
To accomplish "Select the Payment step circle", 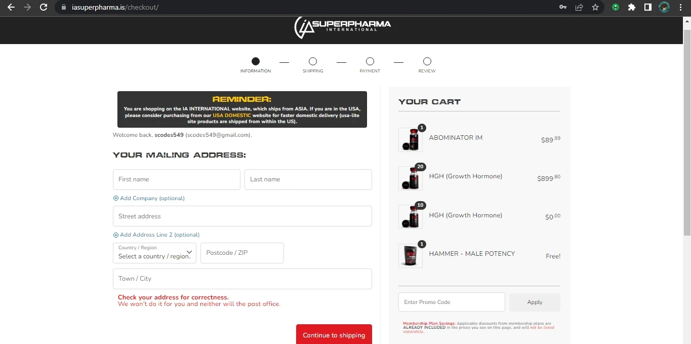I will tap(370, 61).
